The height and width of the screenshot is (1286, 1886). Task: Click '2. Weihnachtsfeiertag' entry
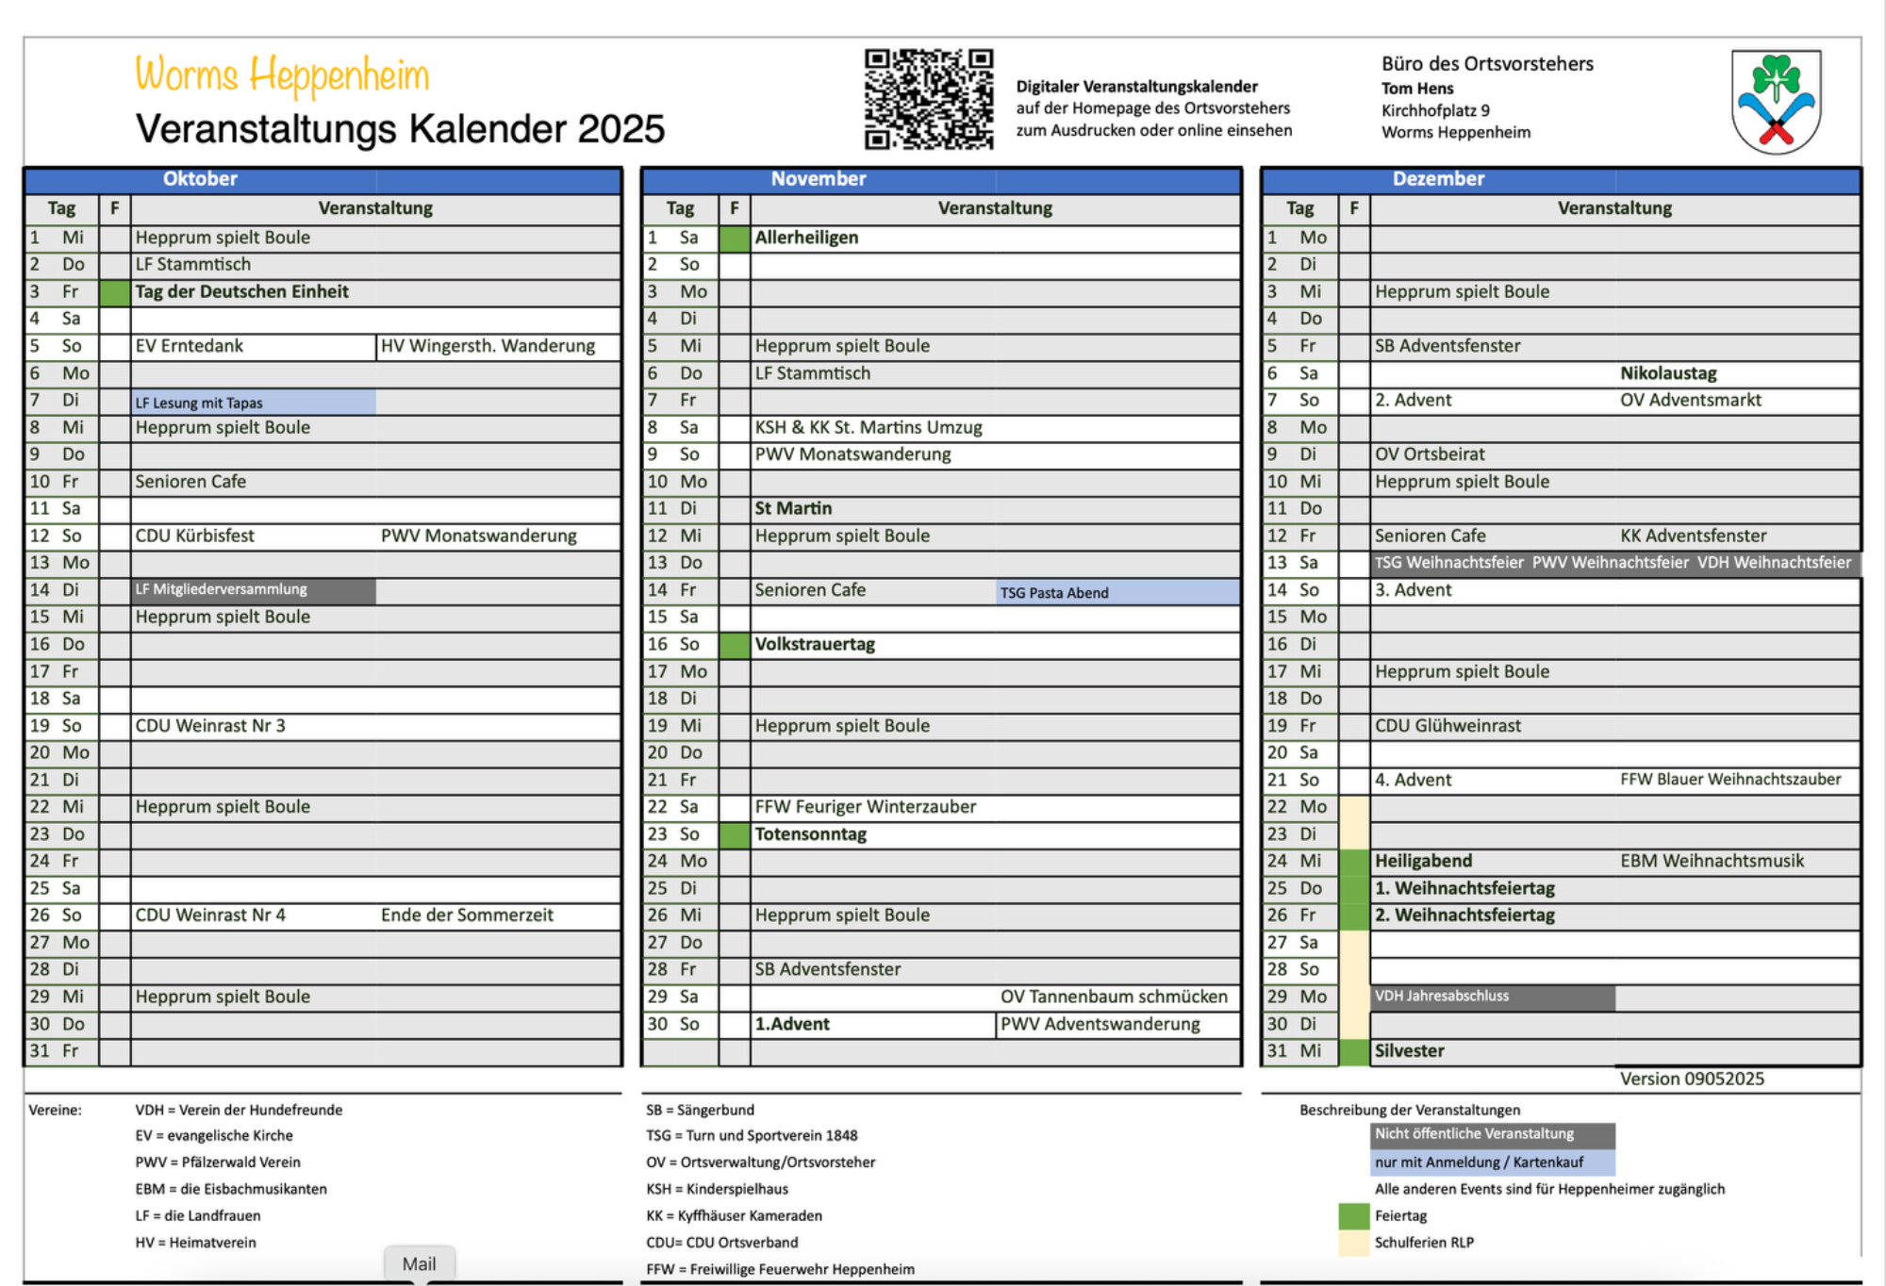[1464, 915]
